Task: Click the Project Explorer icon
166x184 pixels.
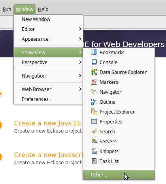Action: coord(94,112)
